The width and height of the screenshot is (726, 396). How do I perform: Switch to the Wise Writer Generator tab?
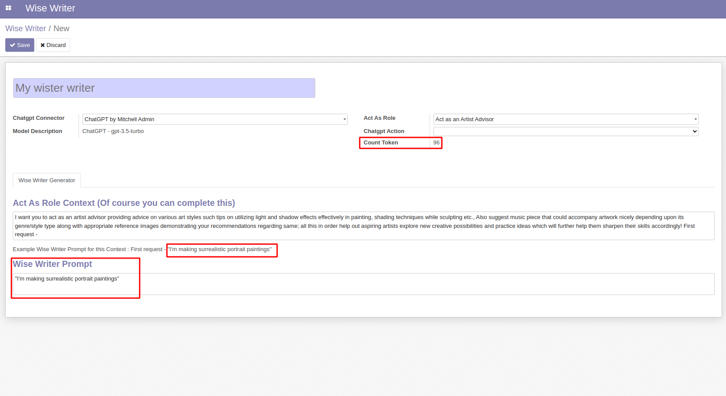point(47,180)
